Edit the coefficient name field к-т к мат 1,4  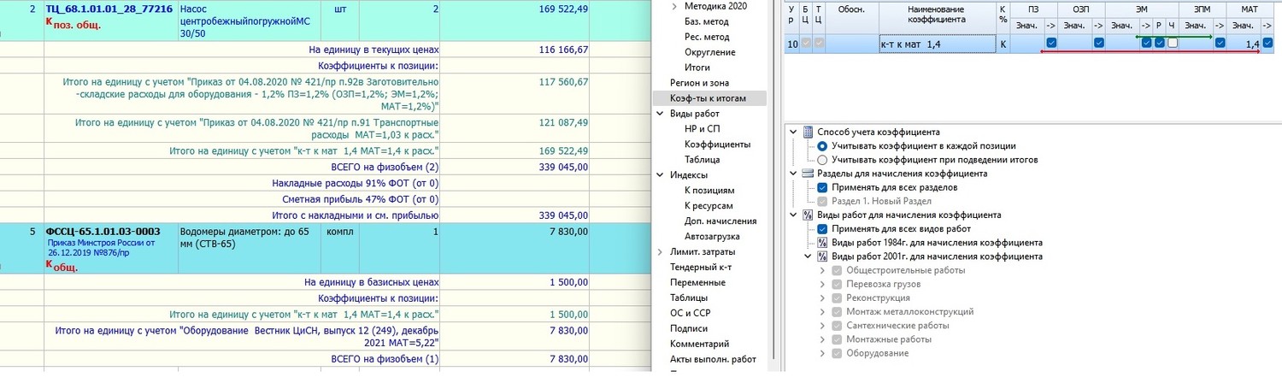pos(936,44)
